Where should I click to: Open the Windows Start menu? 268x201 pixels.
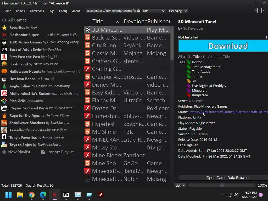click(x=8, y=195)
